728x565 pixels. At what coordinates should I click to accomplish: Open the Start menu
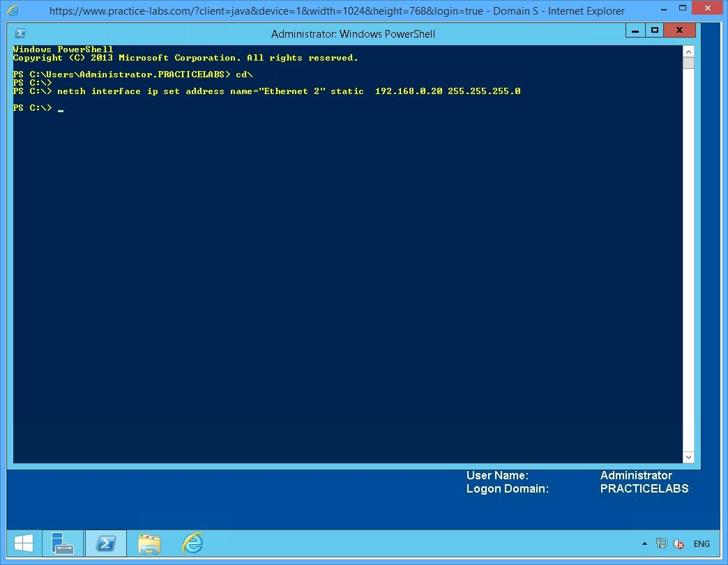pos(23,543)
